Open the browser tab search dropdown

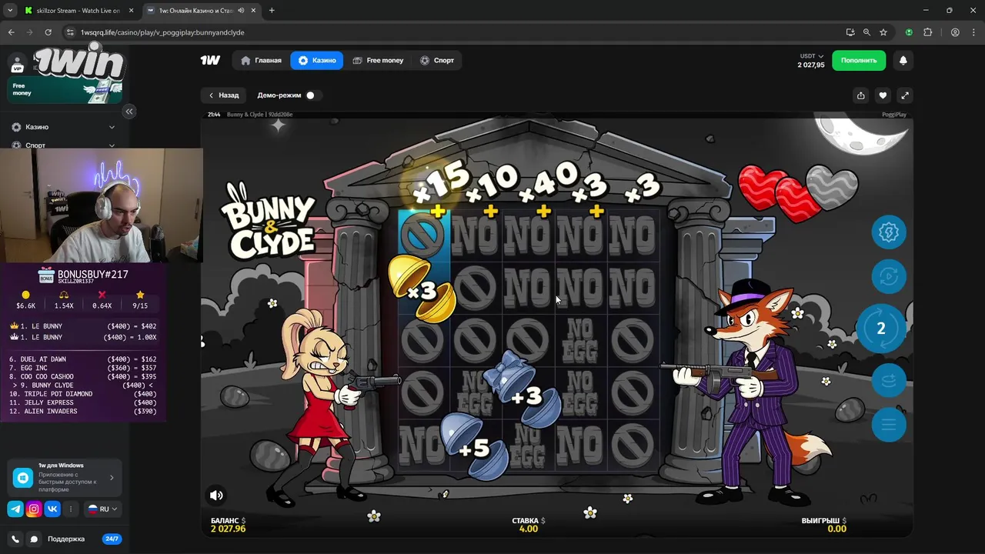(9, 11)
